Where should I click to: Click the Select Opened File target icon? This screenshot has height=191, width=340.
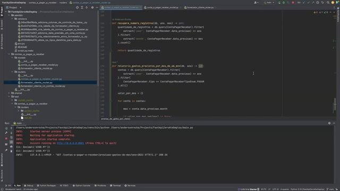point(78,7)
